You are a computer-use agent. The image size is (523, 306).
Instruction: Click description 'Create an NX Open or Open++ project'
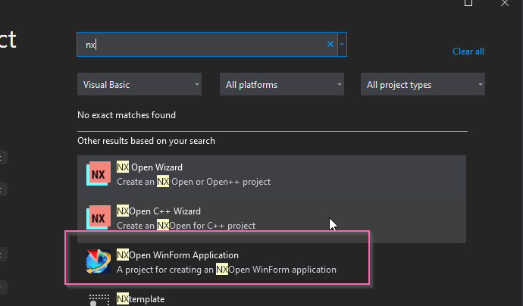193,182
